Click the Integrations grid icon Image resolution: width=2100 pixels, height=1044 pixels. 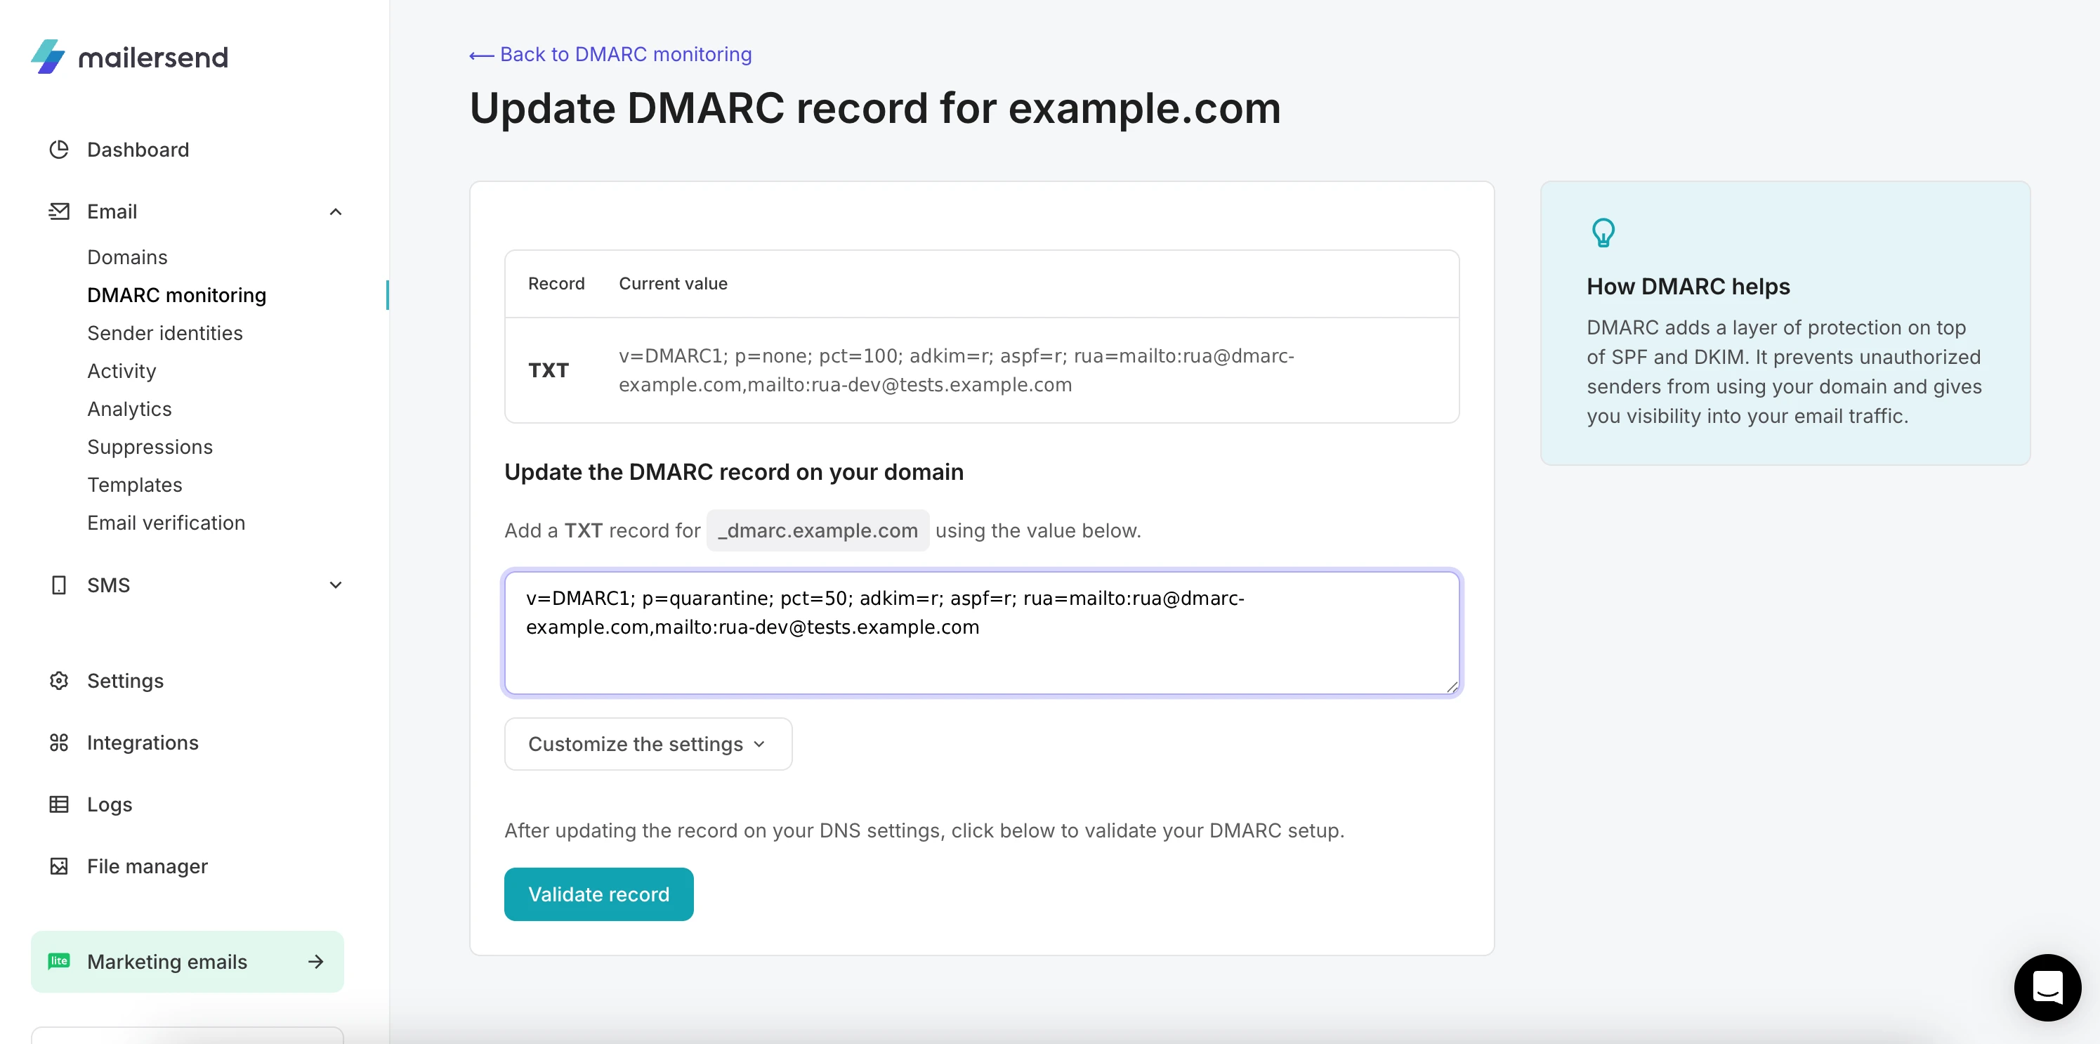(x=59, y=743)
